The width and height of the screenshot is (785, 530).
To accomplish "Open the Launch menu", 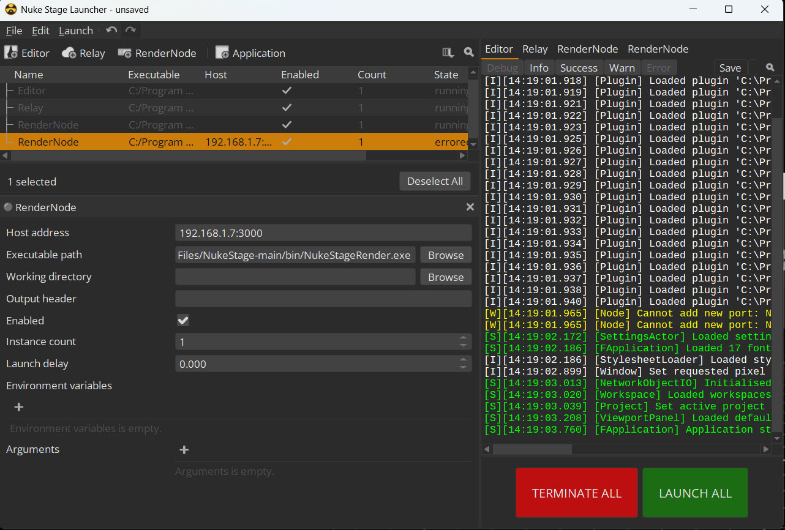I will coord(76,31).
